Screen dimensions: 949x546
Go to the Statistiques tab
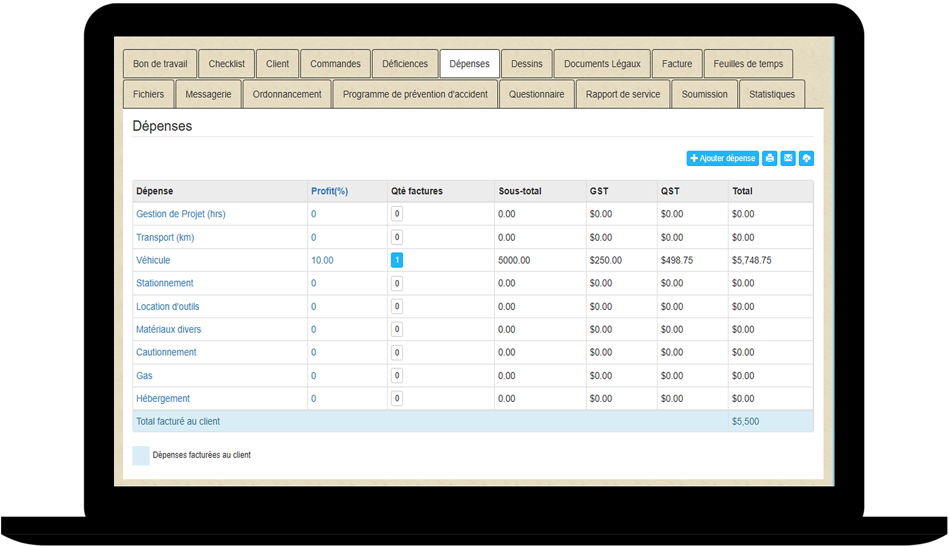pyautogui.click(x=771, y=95)
